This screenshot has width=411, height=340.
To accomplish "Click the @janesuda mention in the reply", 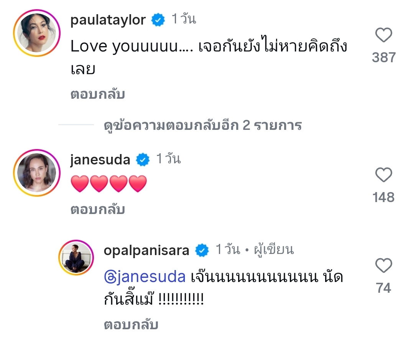I will (x=145, y=277).
